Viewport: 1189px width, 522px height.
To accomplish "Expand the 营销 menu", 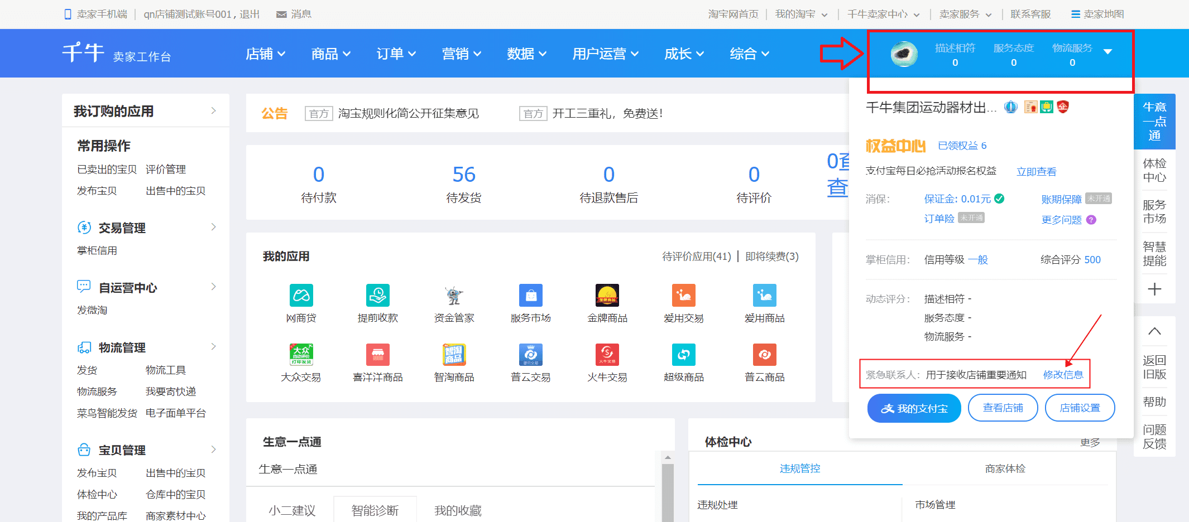I will (462, 54).
